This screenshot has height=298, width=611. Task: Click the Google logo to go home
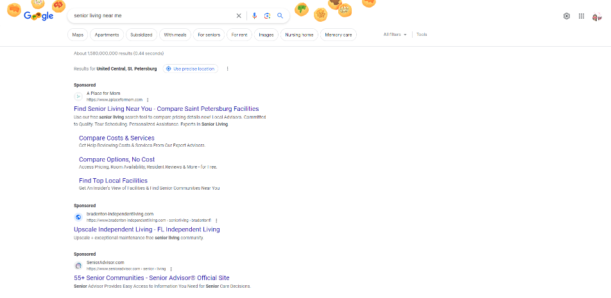pyautogui.click(x=39, y=16)
